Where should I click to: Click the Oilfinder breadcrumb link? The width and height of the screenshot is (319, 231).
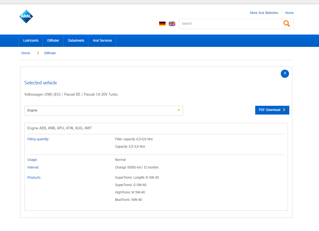(50, 53)
